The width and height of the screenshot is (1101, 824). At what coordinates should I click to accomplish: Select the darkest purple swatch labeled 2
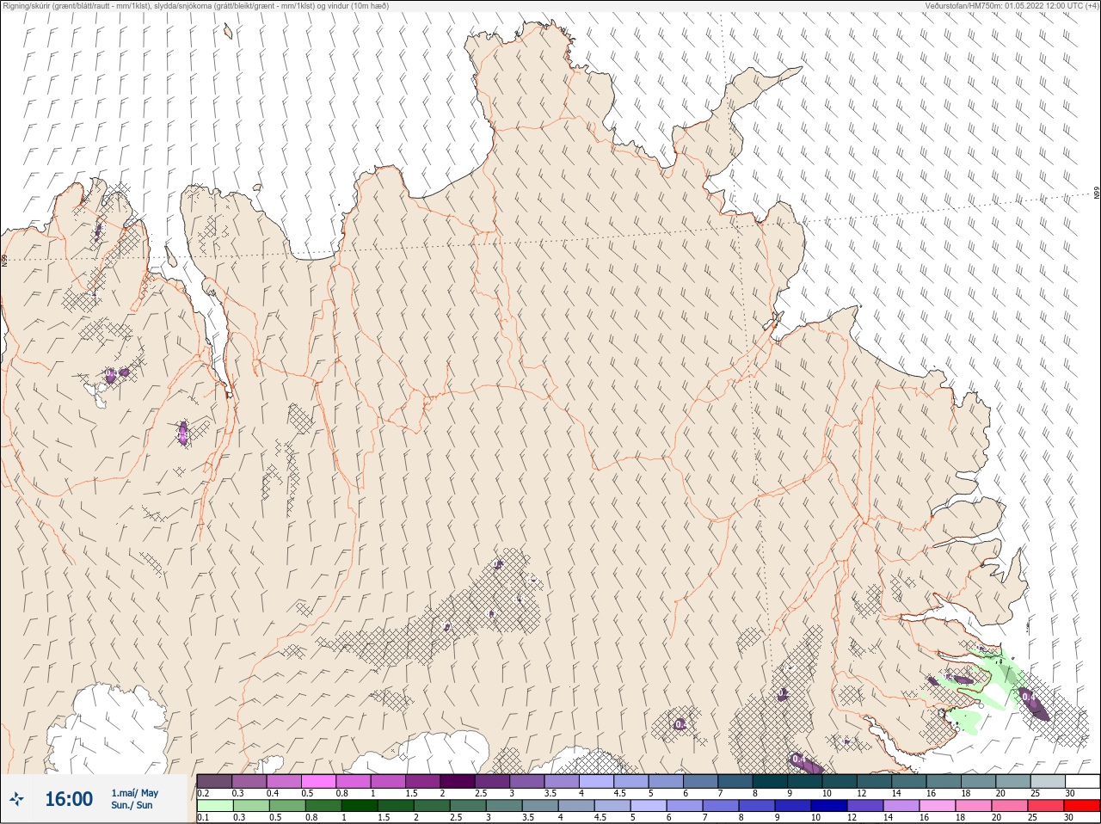pos(458,781)
